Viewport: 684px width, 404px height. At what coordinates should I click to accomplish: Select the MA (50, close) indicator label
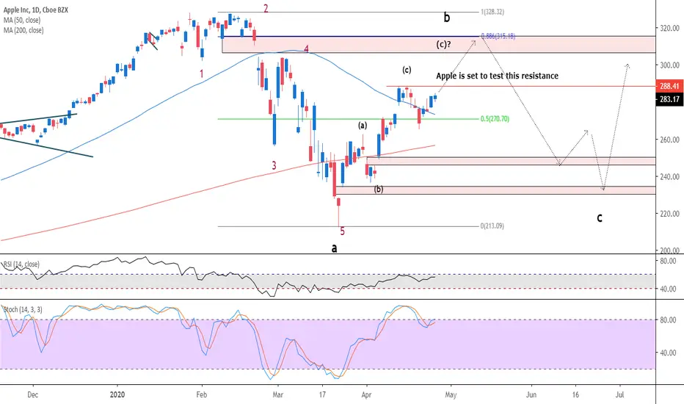[22, 20]
